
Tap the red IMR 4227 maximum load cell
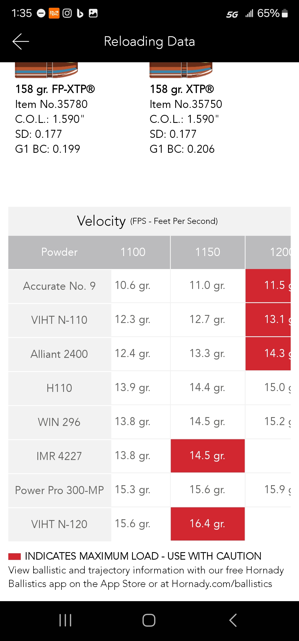(208, 456)
